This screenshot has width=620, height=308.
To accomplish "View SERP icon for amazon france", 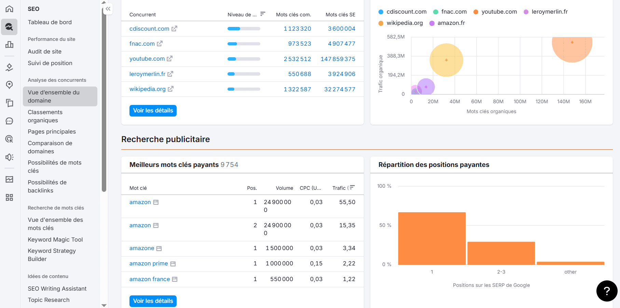I will pos(175,279).
